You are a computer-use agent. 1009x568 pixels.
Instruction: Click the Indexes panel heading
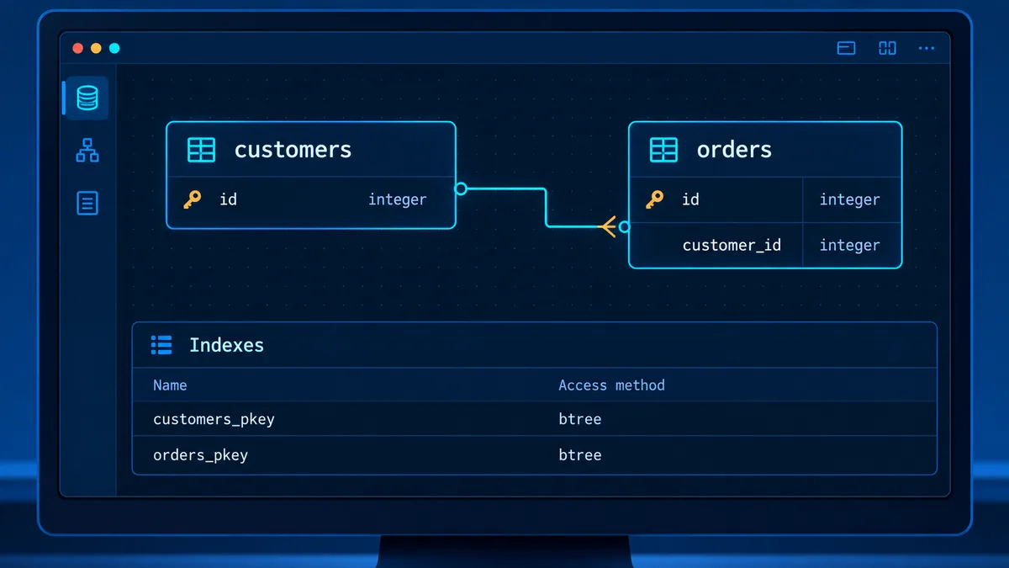point(226,345)
